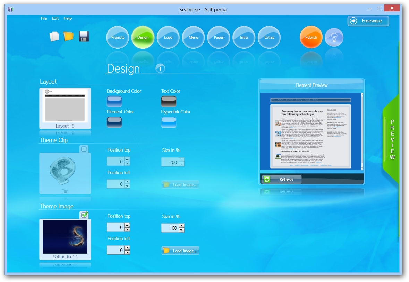Click Theme Image Position top field

[116, 227]
